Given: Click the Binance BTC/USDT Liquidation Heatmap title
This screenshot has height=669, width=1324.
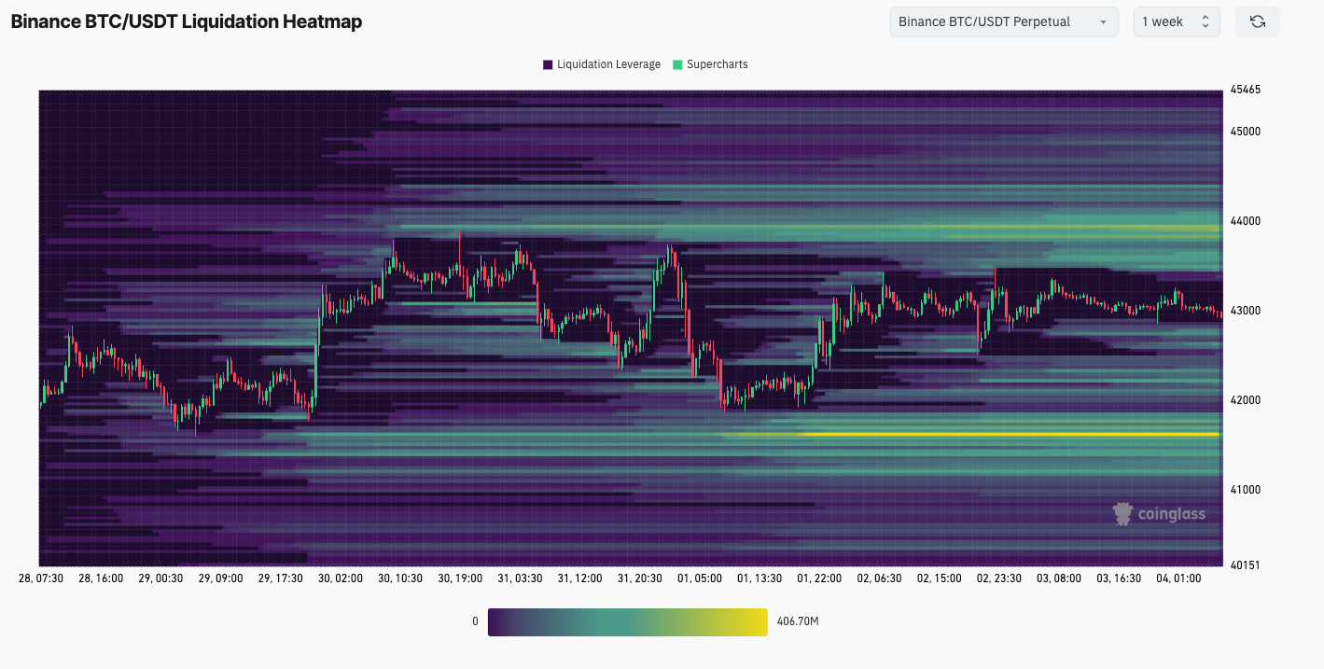Looking at the screenshot, I should click(x=187, y=21).
